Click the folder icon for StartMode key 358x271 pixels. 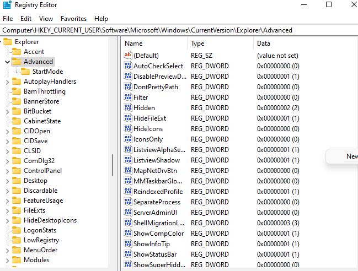[25, 72]
